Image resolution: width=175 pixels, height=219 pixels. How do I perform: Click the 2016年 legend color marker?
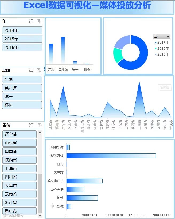(x=156, y=54)
